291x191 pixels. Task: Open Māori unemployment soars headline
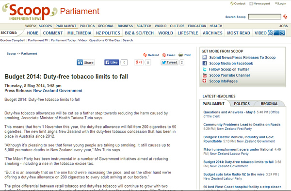coord(238,149)
